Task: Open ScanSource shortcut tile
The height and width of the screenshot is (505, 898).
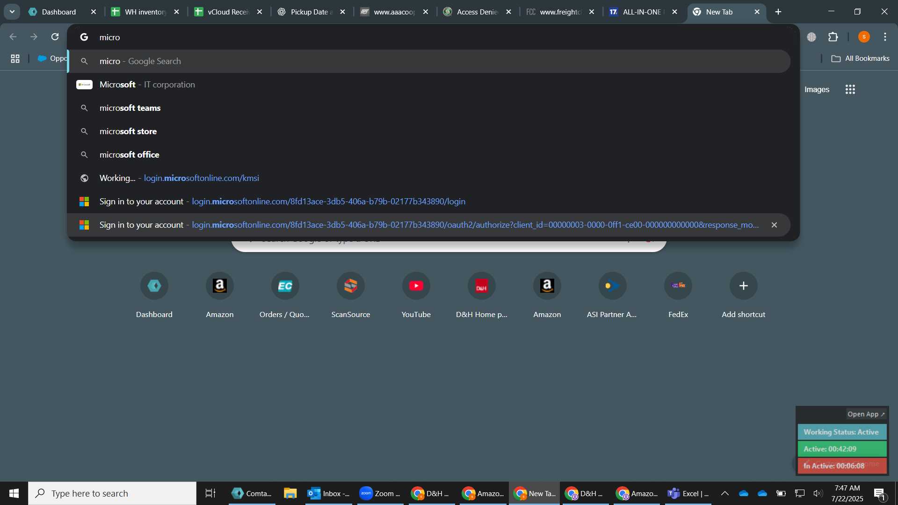Action: pos(351,296)
